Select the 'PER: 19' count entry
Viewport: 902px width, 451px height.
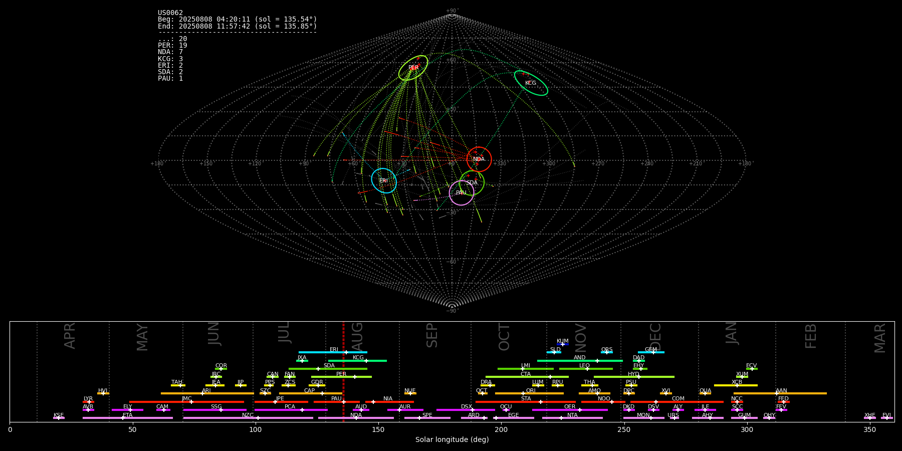pyautogui.click(x=172, y=46)
